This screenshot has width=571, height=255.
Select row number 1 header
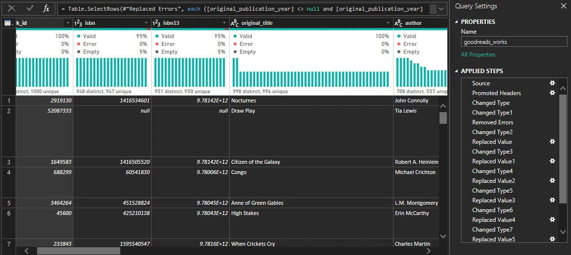pyautogui.click(x=8, y=100)
